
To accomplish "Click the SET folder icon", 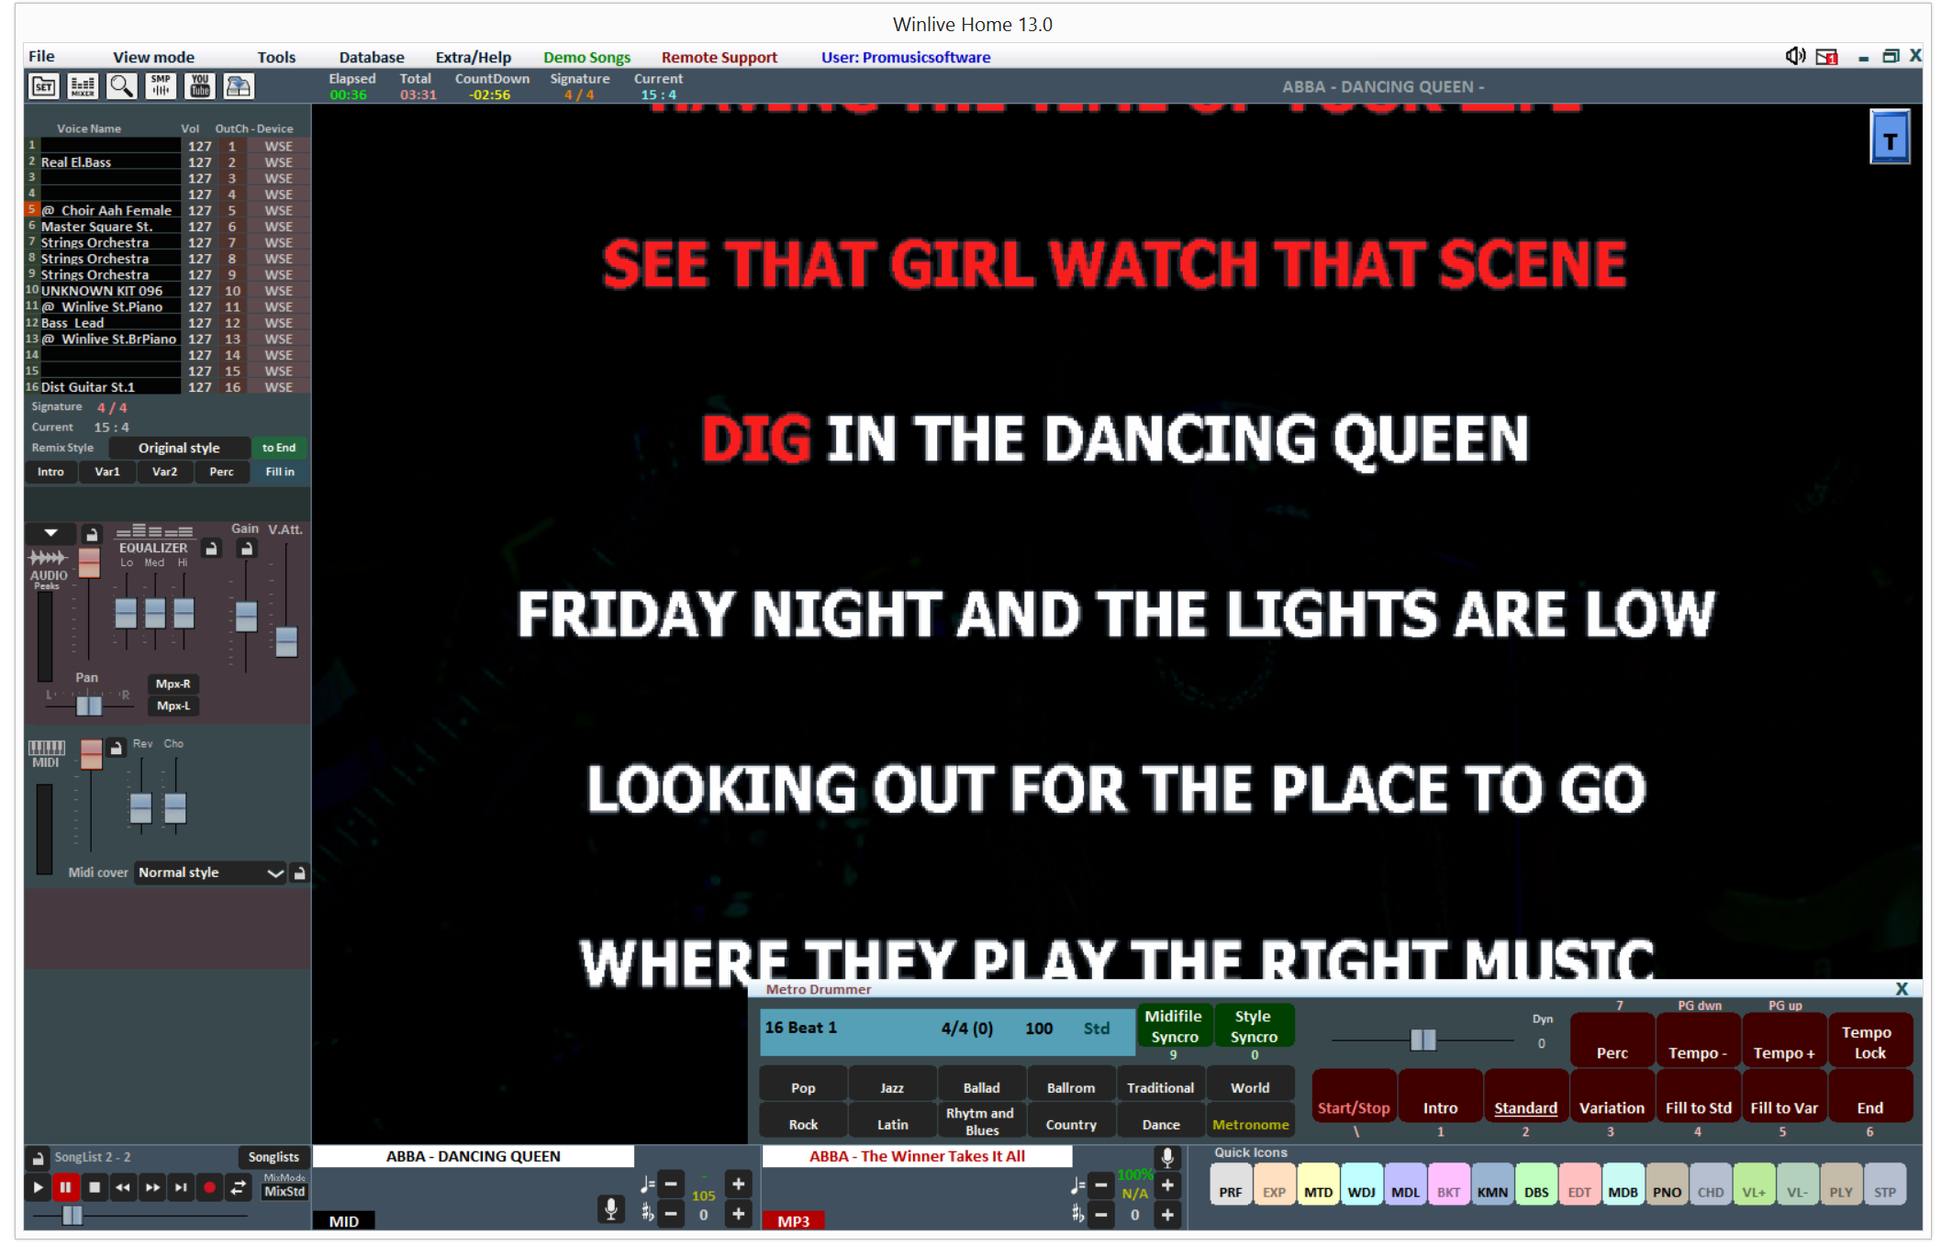I will [x=44, y=87].
